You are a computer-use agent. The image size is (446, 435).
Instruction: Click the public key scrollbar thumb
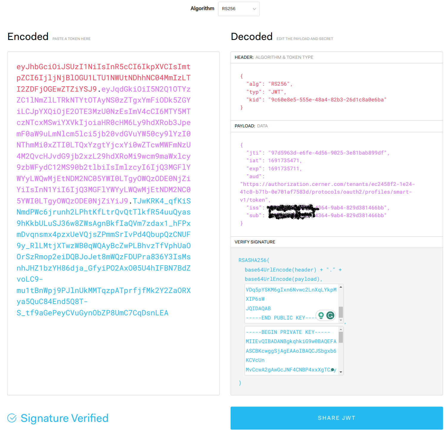point(341,312)
